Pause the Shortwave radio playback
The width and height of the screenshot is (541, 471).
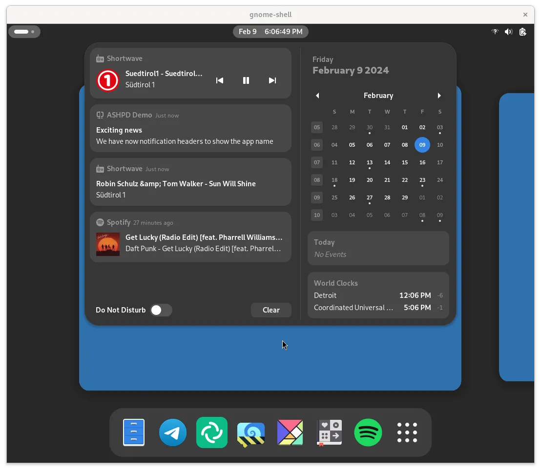point(246,80)
